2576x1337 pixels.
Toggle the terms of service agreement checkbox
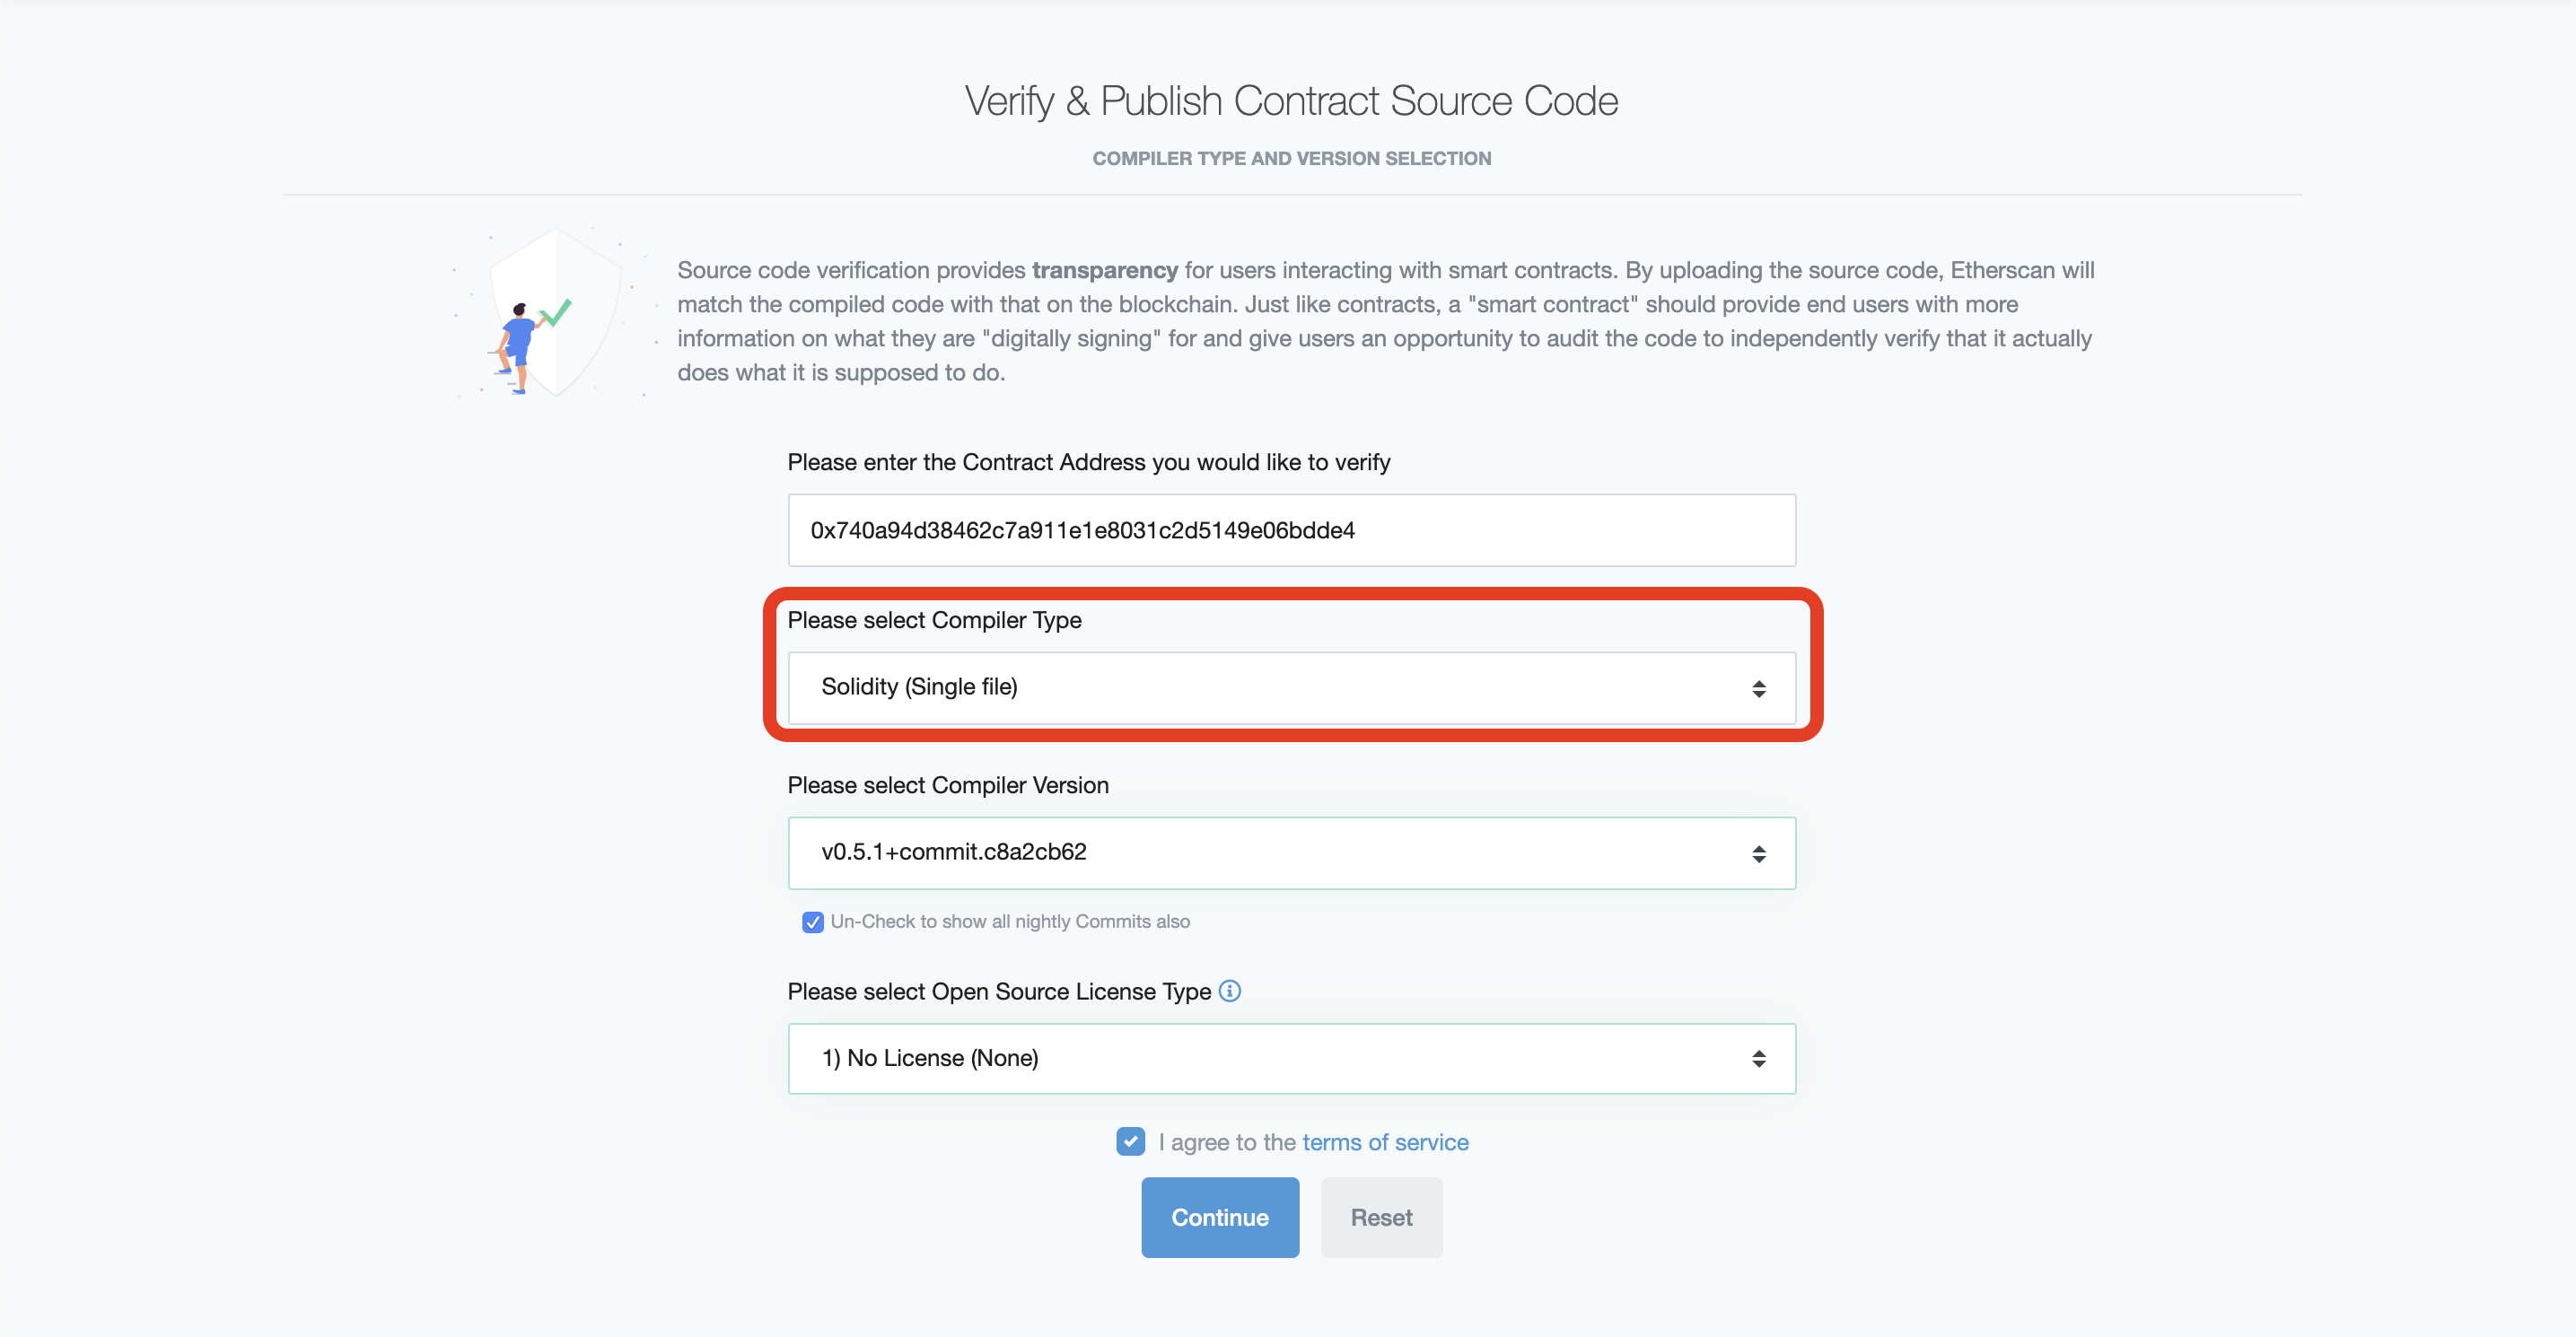1130,1141
